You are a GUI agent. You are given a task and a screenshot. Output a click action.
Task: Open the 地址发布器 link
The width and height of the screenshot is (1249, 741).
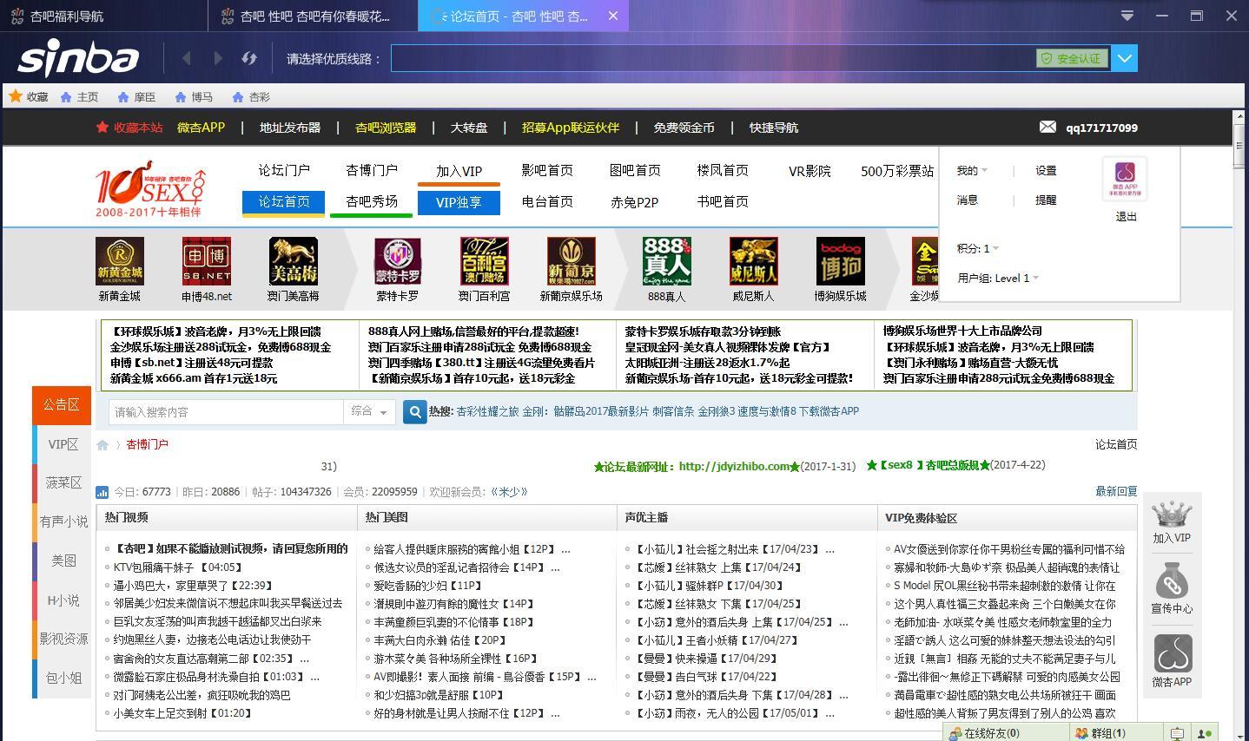[x=290, y=128]
